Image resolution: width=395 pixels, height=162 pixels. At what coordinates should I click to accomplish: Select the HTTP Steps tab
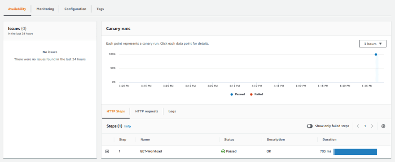pos(116,111)
